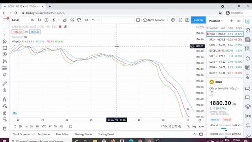Toggle auto scale mode

201,127
